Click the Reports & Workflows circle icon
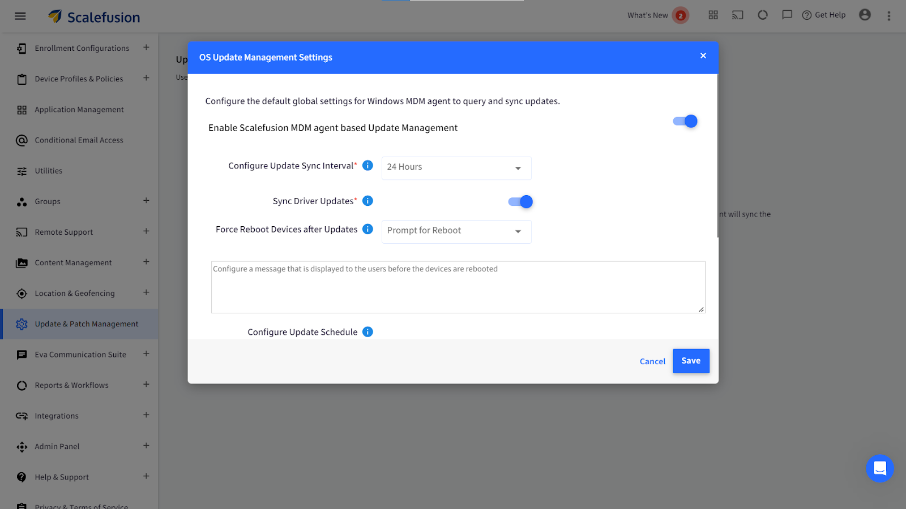The width and height of the screenshot is (906, 509). click(22, 385)
